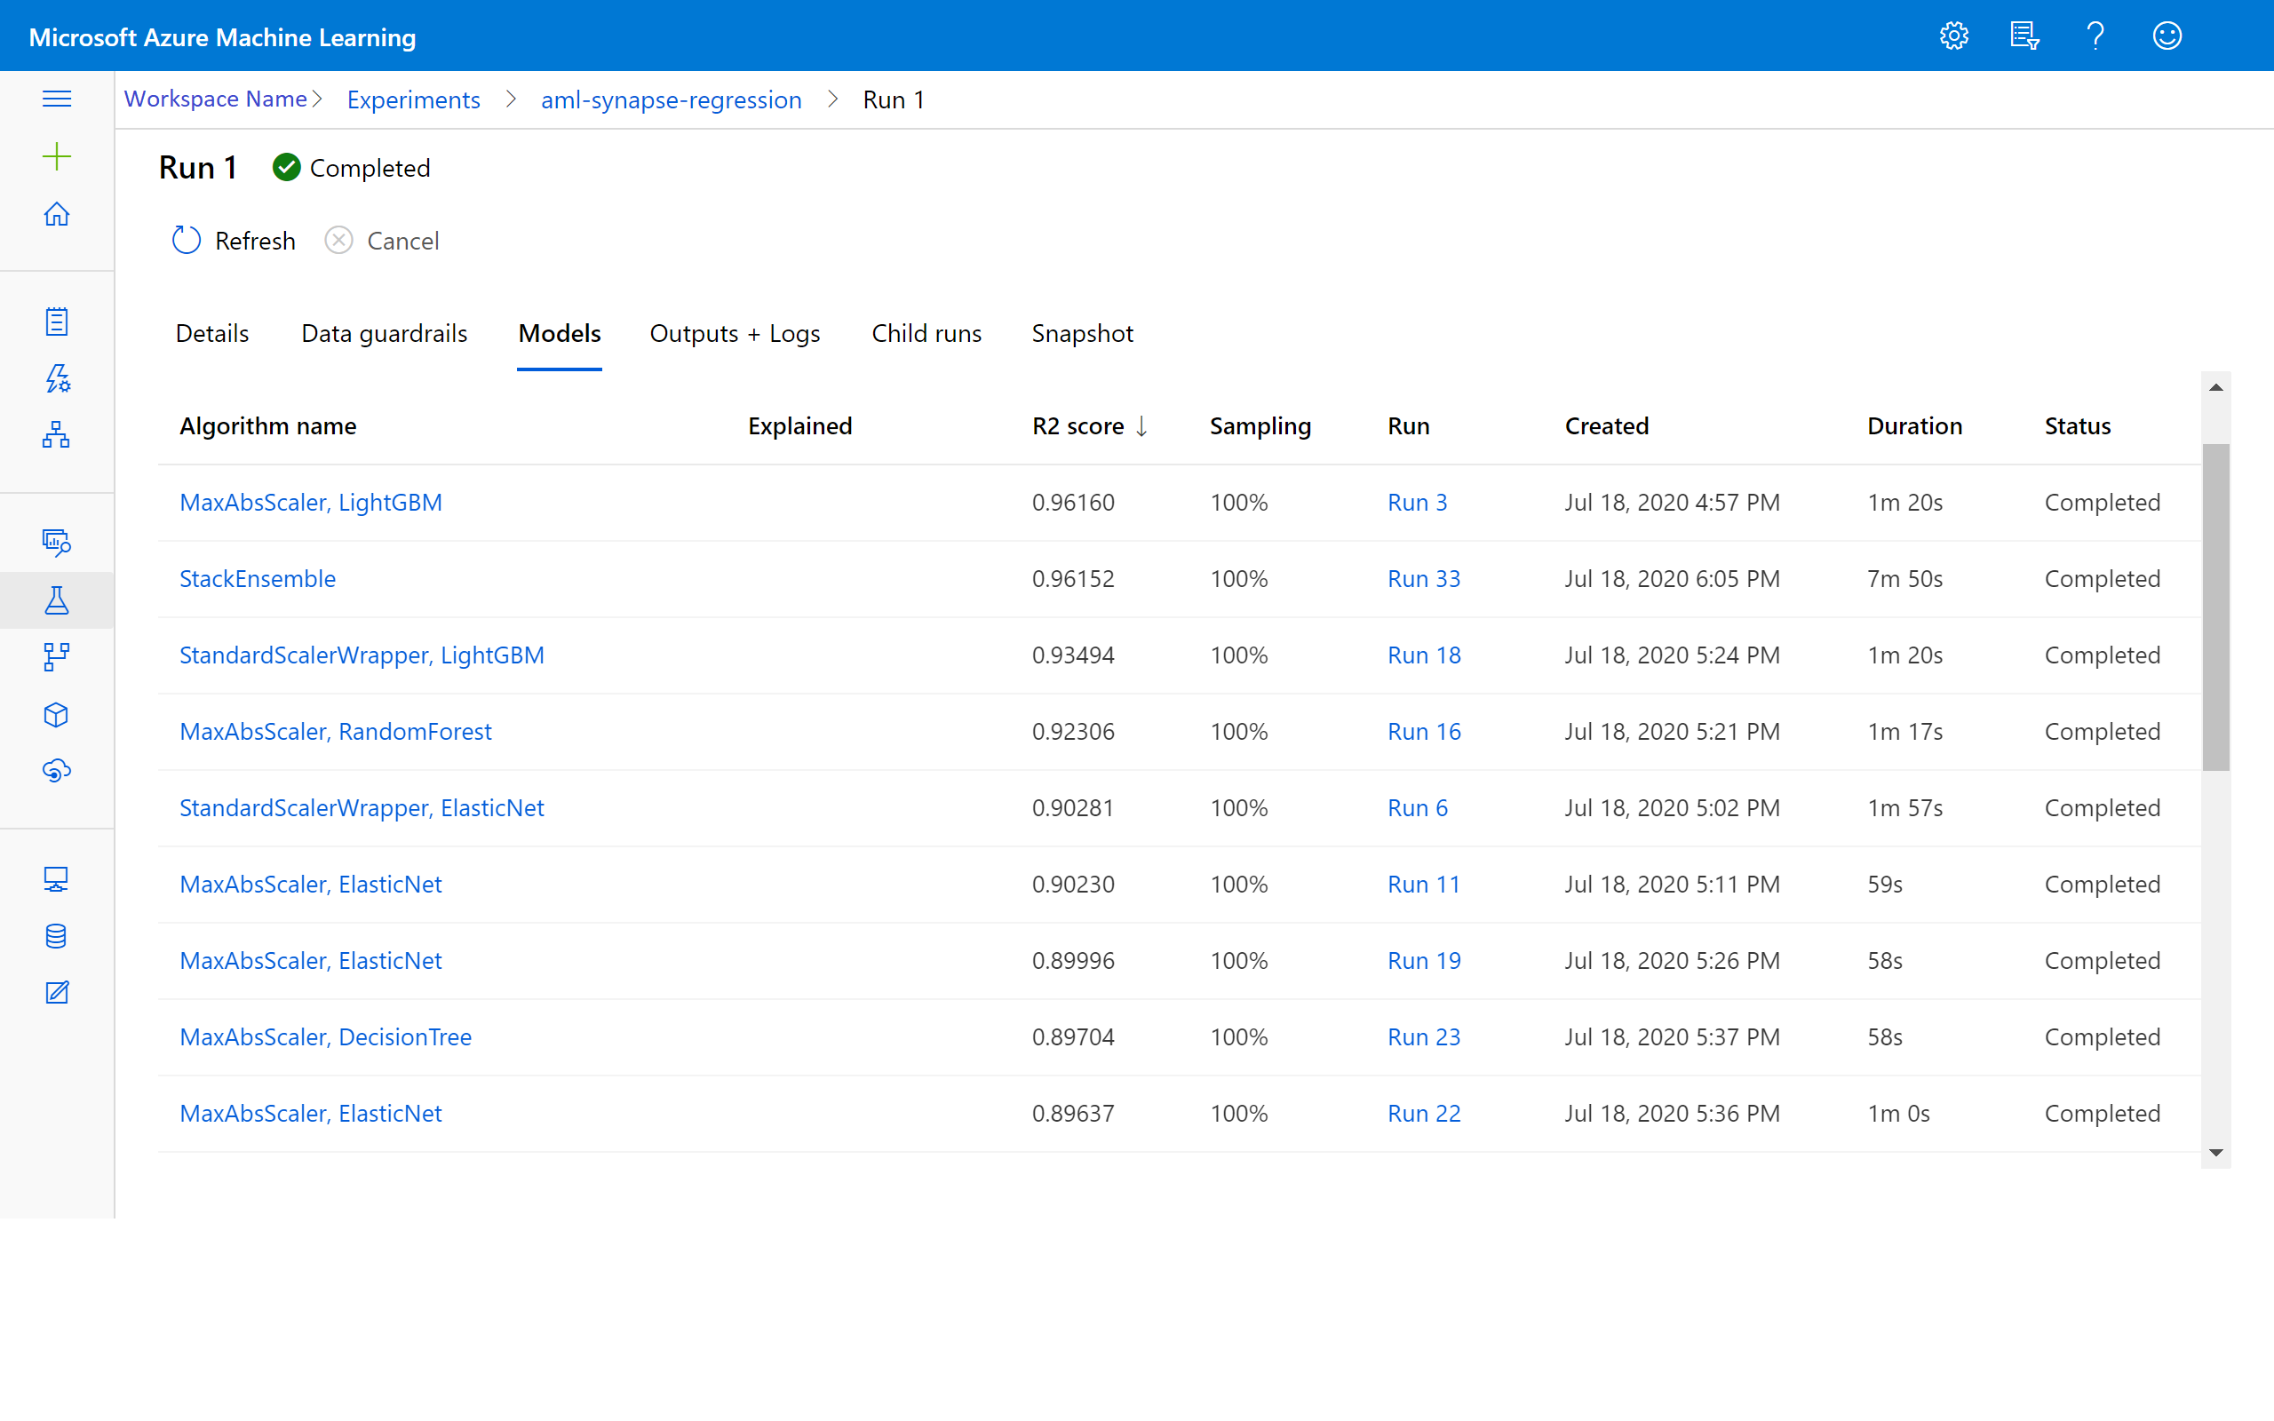Switch to the Data guardrails tab
This screenshot has width=2274, height=1421.
[385, 332]
